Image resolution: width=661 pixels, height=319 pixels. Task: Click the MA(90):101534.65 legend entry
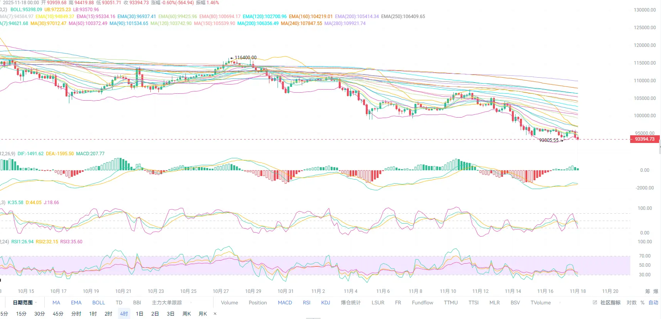point(129,23)
